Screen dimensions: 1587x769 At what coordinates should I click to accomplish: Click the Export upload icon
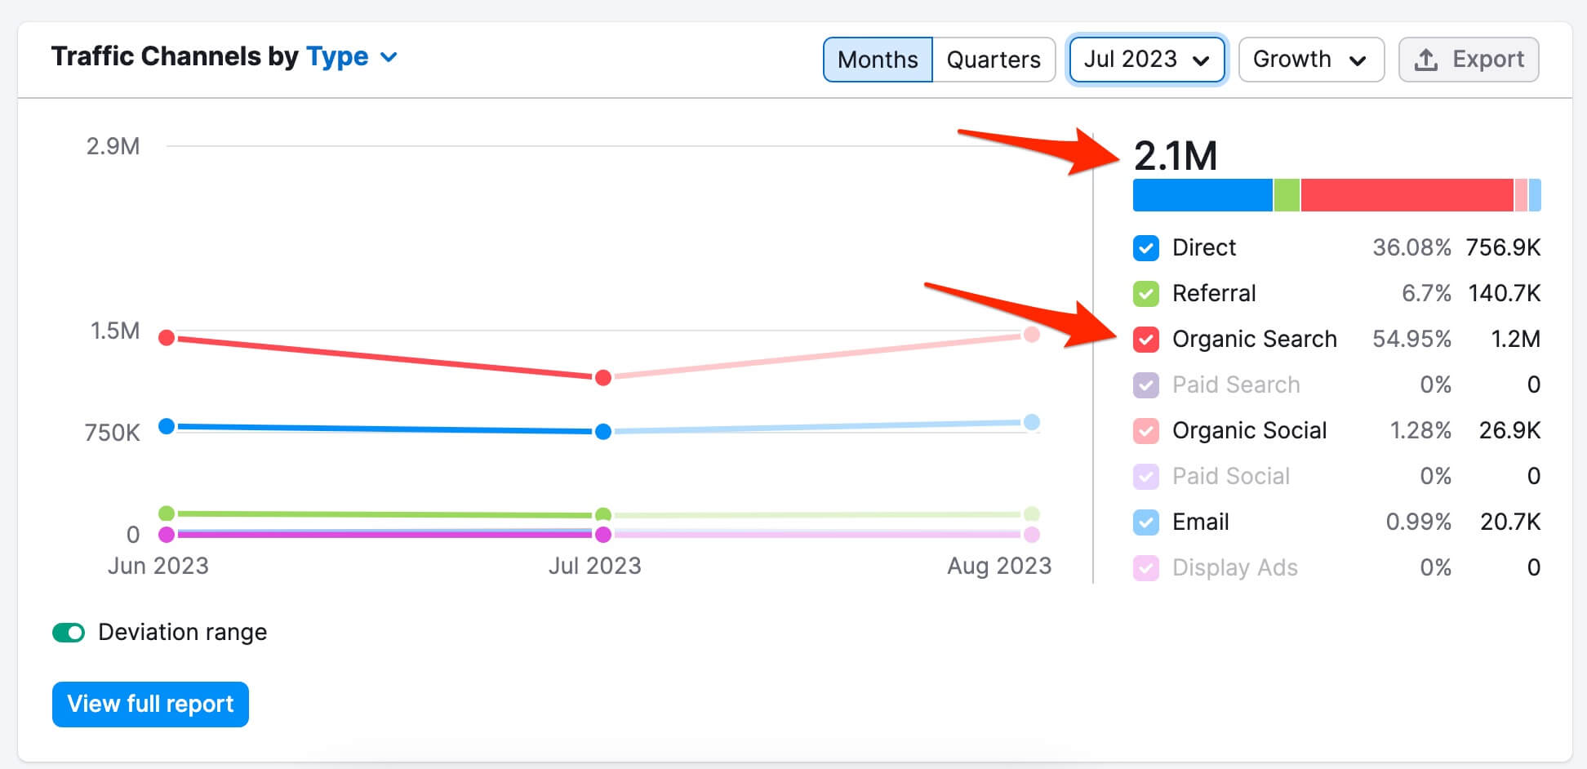click(1425, 60)
